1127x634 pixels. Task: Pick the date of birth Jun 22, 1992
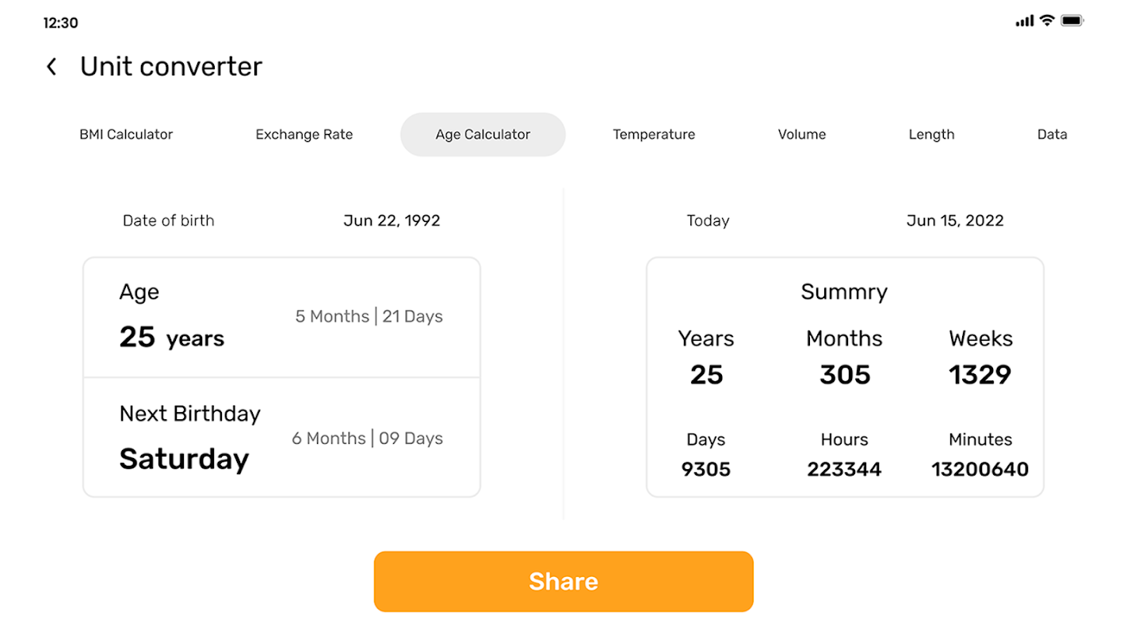(x=392, y=221)
